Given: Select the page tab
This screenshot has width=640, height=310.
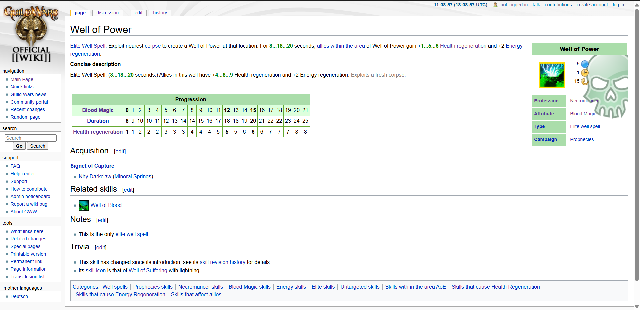Looking at the screenshot, I should 80,13.
